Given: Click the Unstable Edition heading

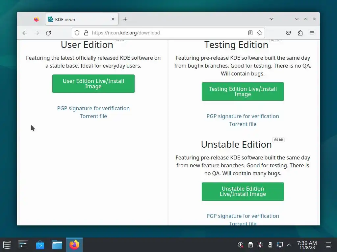Looking at the screenshot, I should coord(236,144).
